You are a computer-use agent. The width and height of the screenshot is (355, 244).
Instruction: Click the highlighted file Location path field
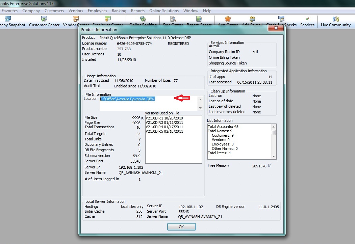coord(128,99)
